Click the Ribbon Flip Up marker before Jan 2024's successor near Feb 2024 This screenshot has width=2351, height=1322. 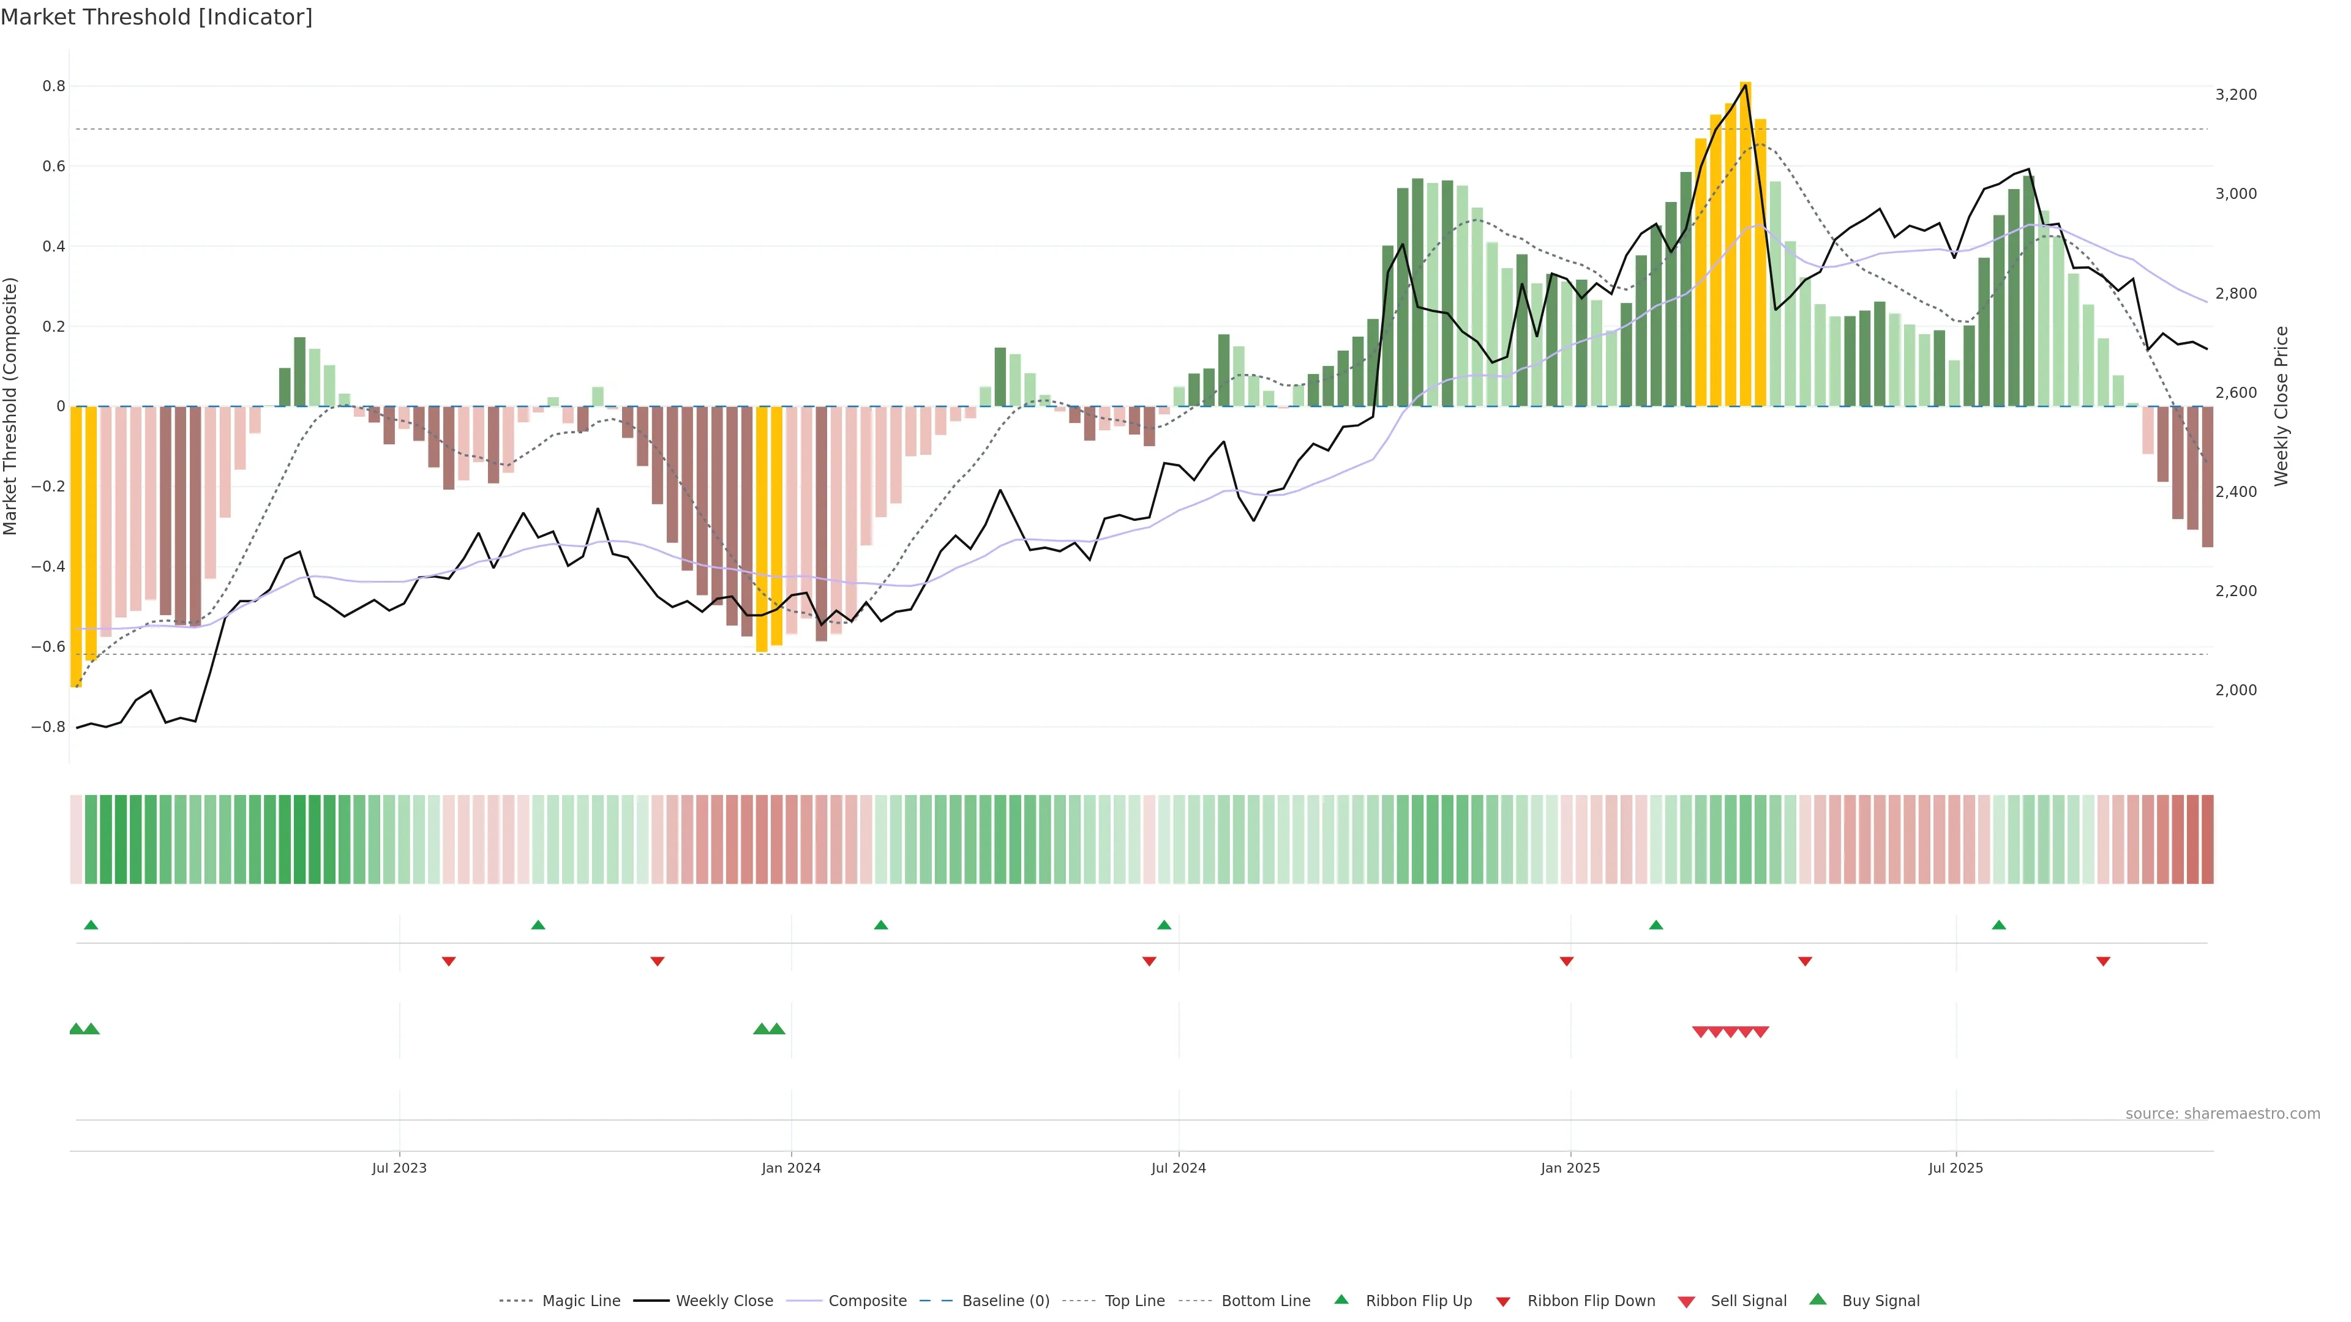[x=881, y=925]
